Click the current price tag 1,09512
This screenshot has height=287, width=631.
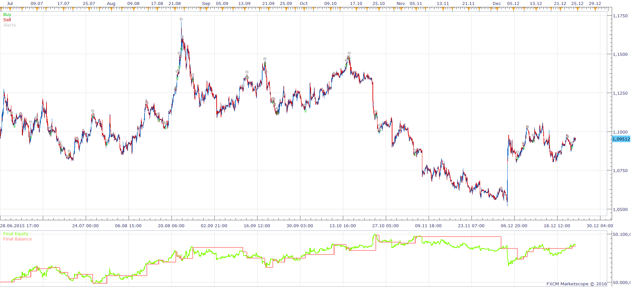point(621,139)
